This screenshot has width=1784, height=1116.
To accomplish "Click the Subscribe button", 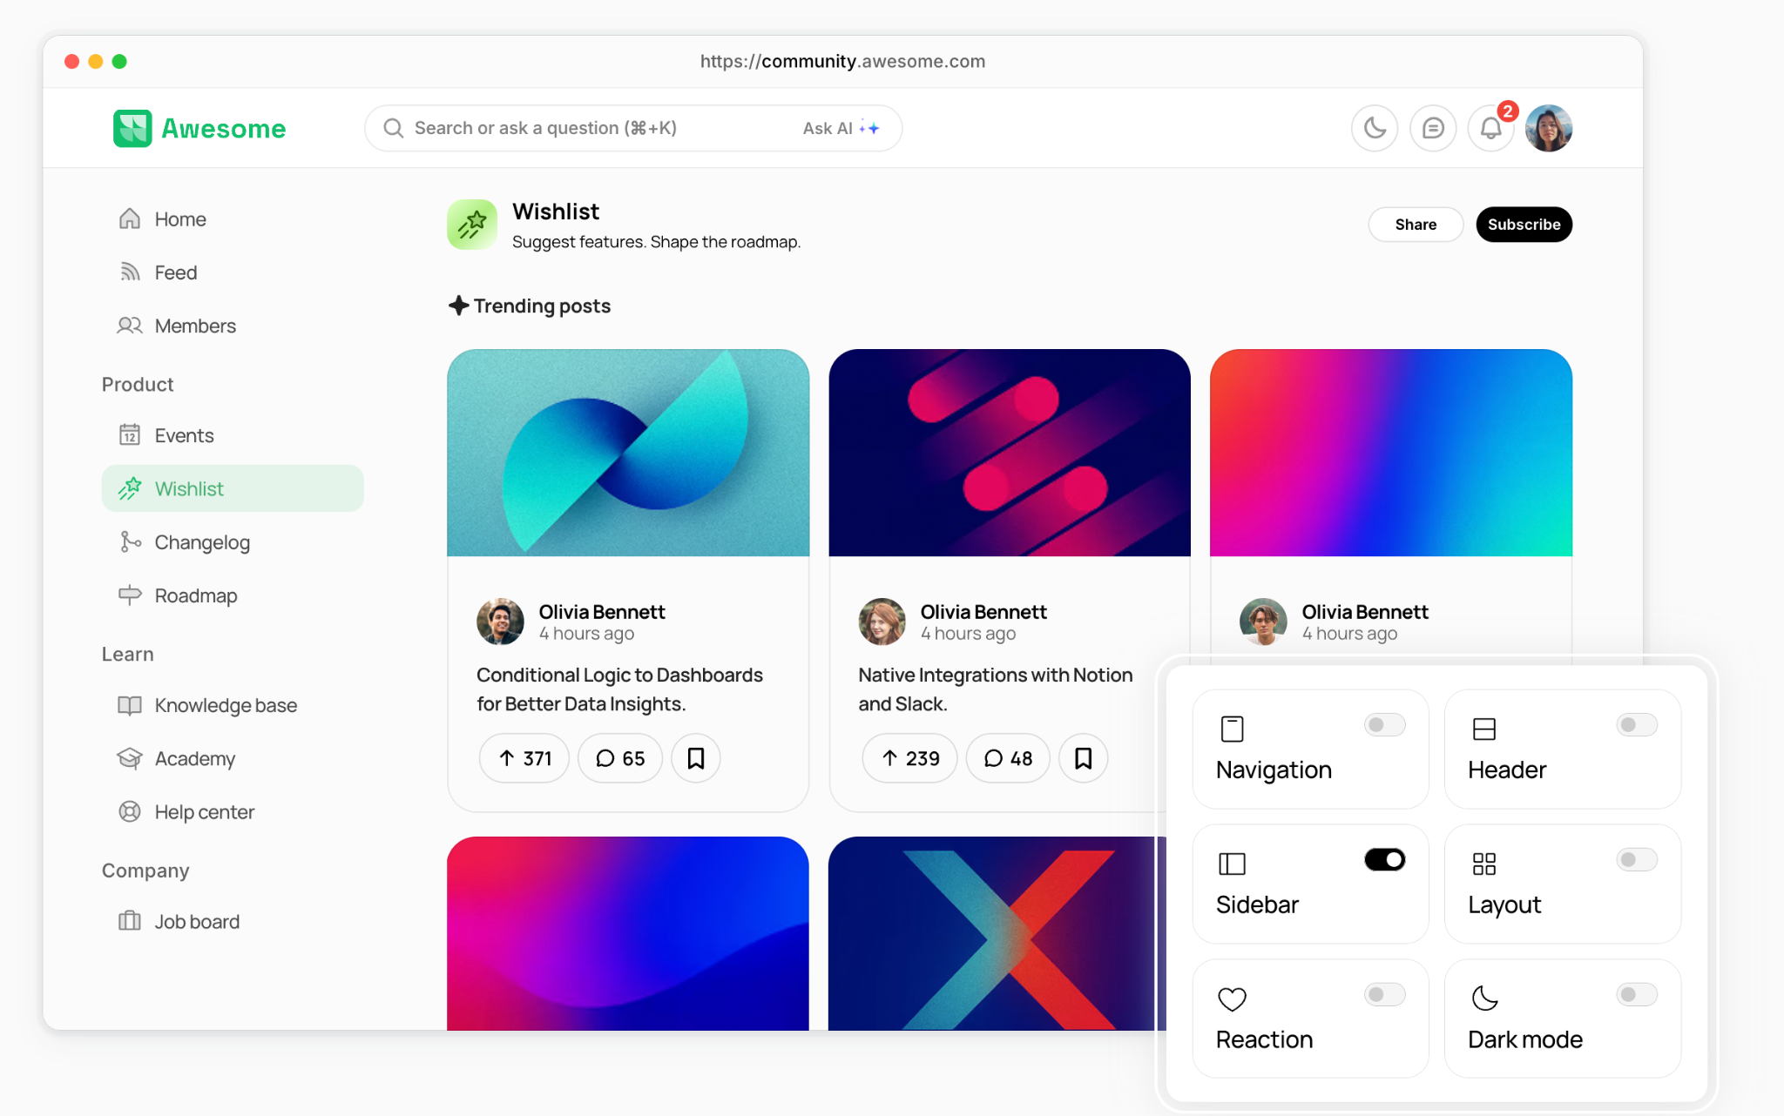I will point(1524,225).
